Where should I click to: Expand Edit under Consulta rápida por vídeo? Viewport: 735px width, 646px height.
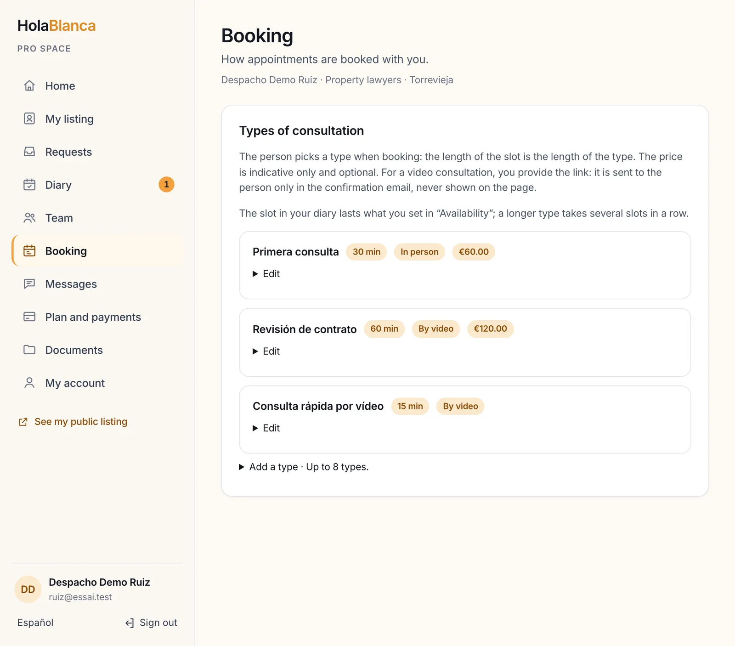(x=266, y=428)
